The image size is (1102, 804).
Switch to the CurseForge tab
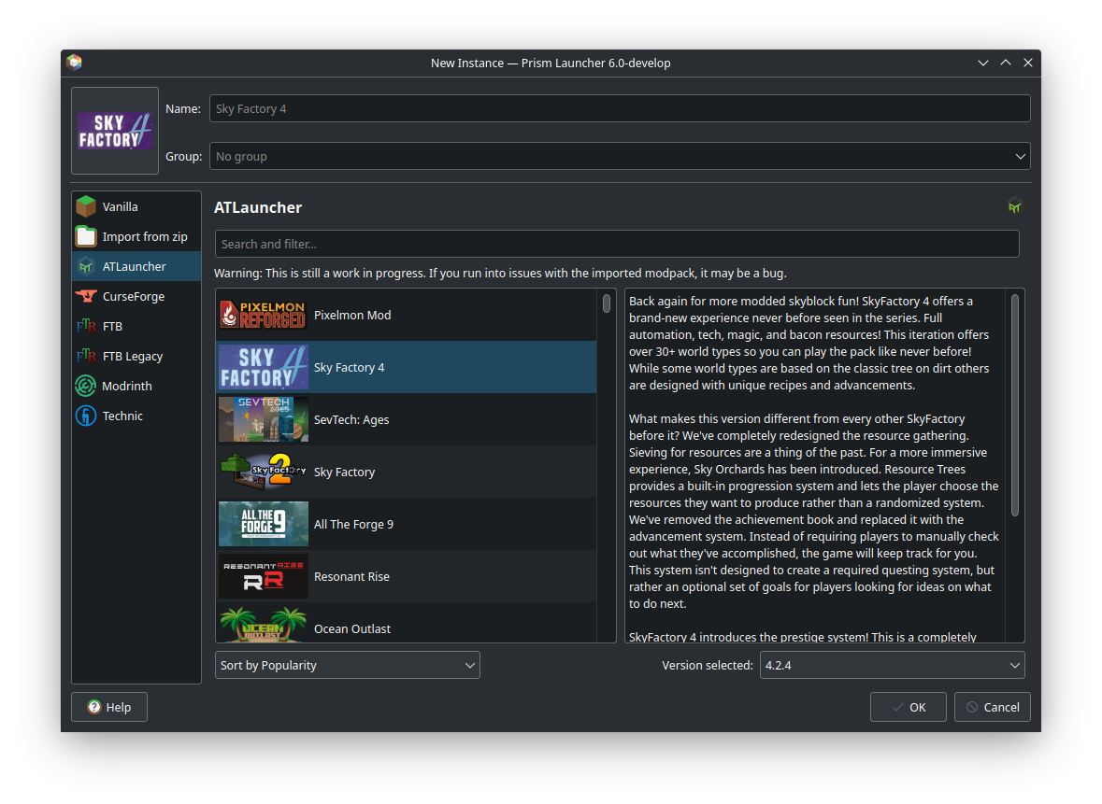[136, 296]
